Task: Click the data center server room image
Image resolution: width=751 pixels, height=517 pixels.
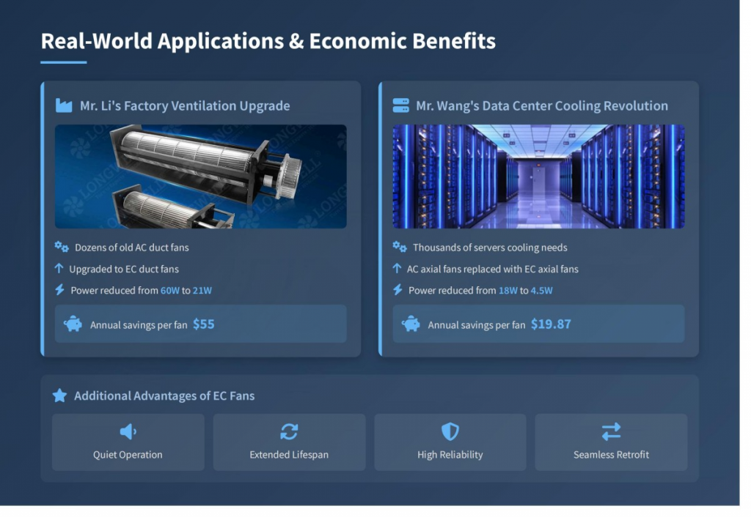Action: click(538, 176)
